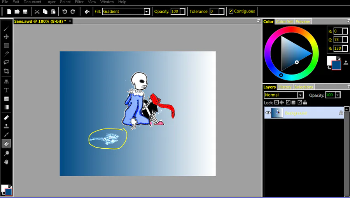Open the paint bucket tool preset icon
This screenshot has height=198, width=350.
point(87,12)
